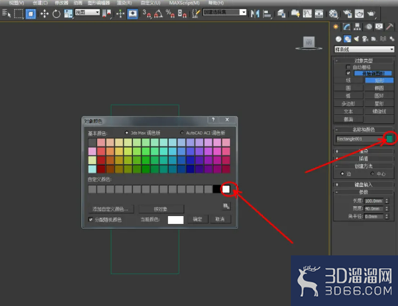398x306 pixels.
Task: Toggle the 3D Snaps icon
Action: tap(146, 14)
